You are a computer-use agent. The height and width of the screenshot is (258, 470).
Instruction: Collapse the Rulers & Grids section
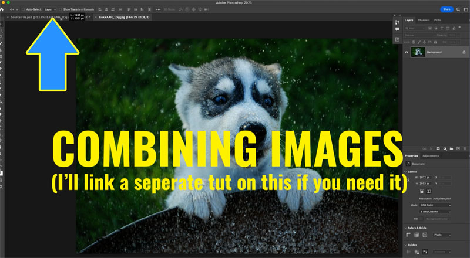[x=407, y=227]
